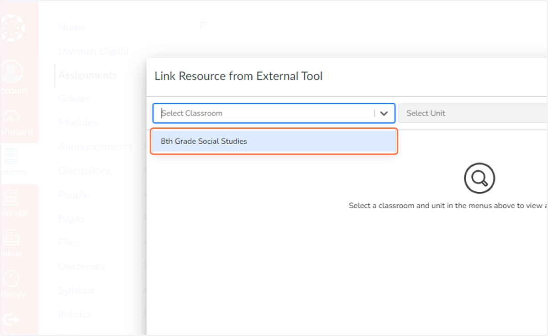The height and width of the screenshot is (336, 548).
Task: Click the Canvas logo icon
Action: point(13,28)
